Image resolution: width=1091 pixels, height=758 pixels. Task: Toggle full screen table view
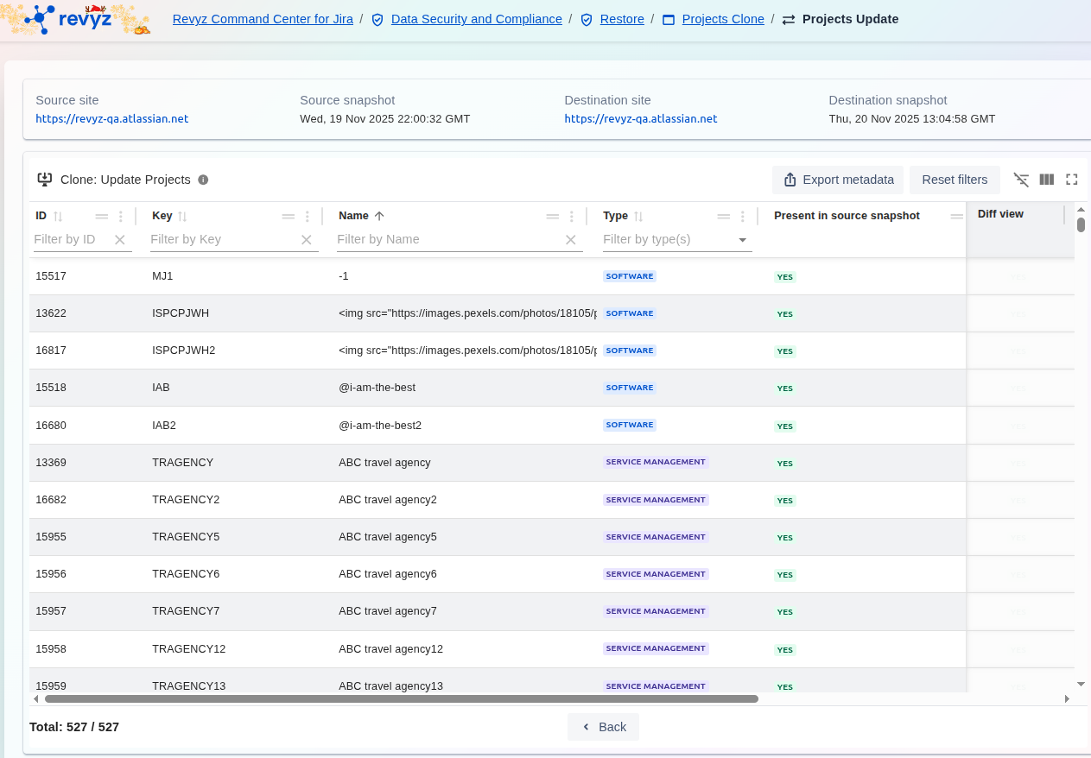point(1072,180)
